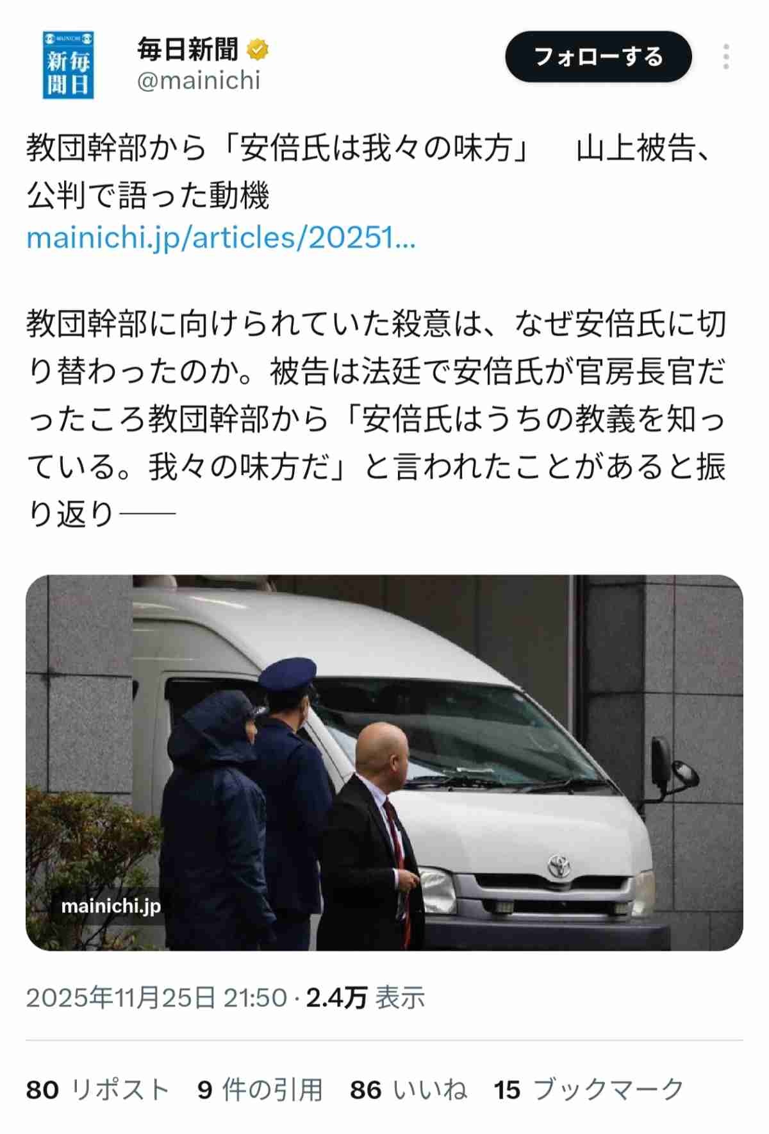
Task: Open the three-dot more options menu
Action: point(725,57)
